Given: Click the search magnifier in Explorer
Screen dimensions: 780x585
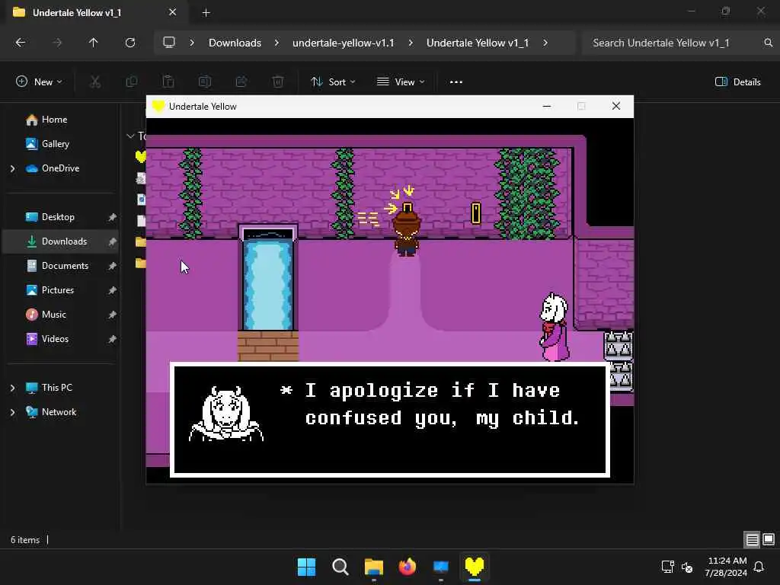Looking at the screenshot, I should pos(768,43).
